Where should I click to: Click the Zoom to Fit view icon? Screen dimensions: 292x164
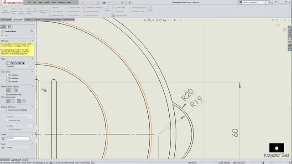pyautogui.click(x=145, y=20)
